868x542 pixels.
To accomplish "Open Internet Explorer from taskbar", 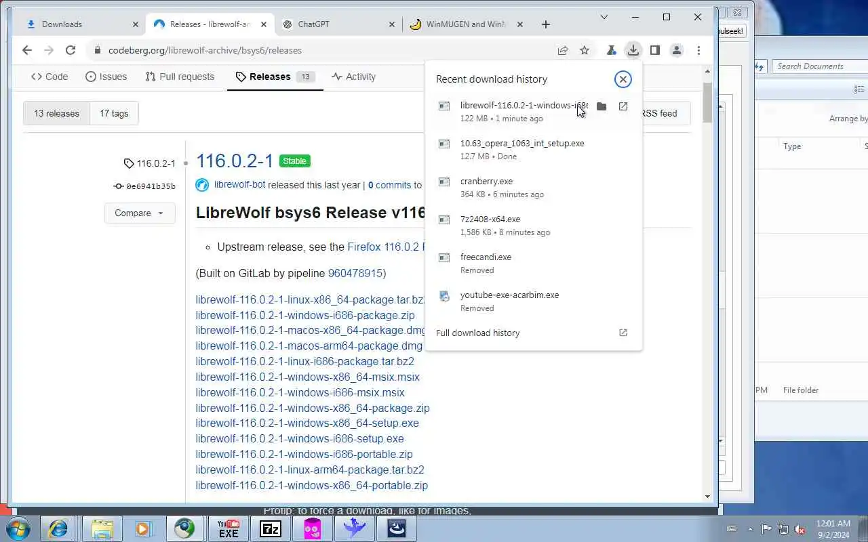I will pyautogui.click(x=58, y=528).
